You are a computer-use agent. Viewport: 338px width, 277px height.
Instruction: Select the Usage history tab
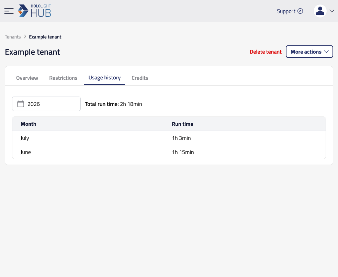104,78
